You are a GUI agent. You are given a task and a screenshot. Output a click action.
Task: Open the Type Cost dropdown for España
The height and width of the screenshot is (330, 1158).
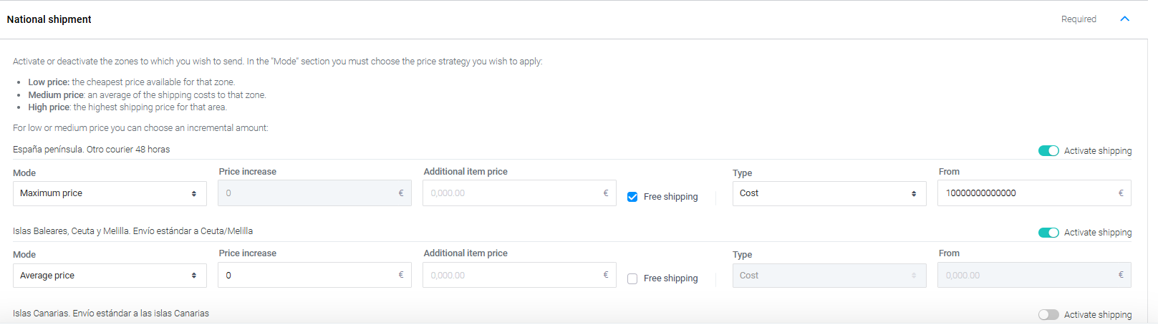tap(829, 193)
